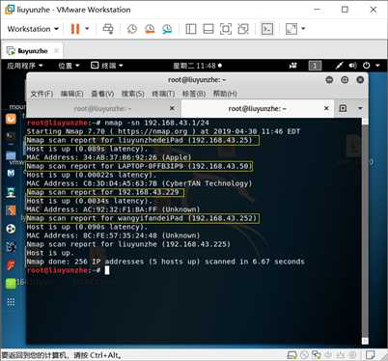Enter full screen mode
This screenshot has width=388, height=361.
click(226, 29)
